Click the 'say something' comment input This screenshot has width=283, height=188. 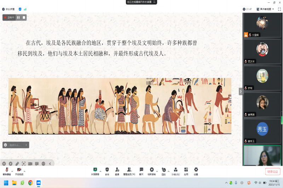[15, 145]
